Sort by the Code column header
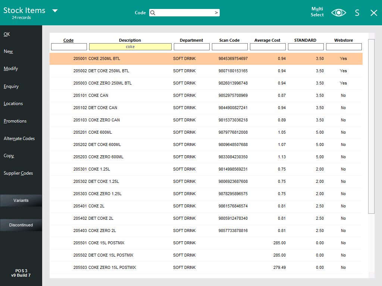Screen dimensions: 382x286 click(69, 40)
